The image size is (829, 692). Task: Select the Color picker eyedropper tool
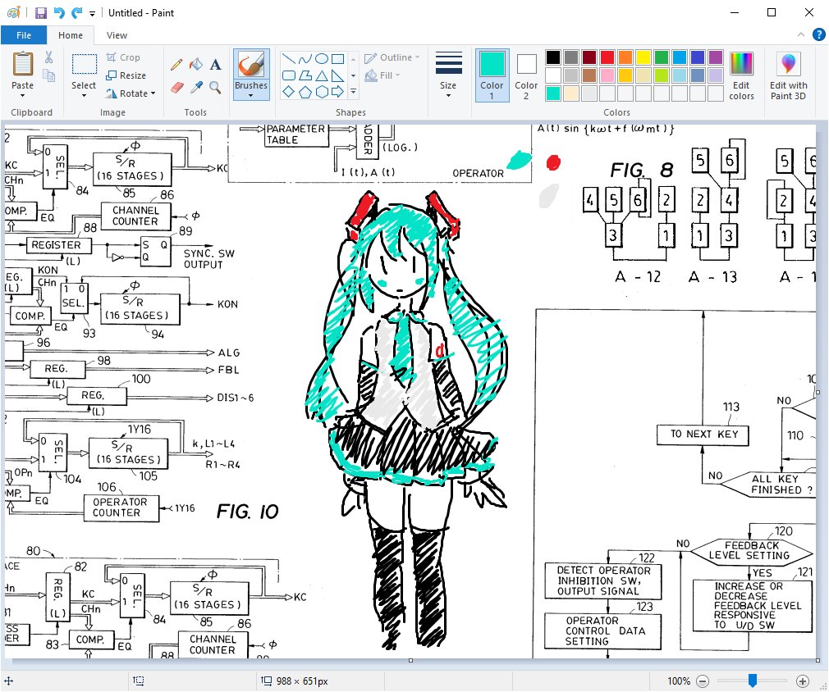[x=196, y=87]
